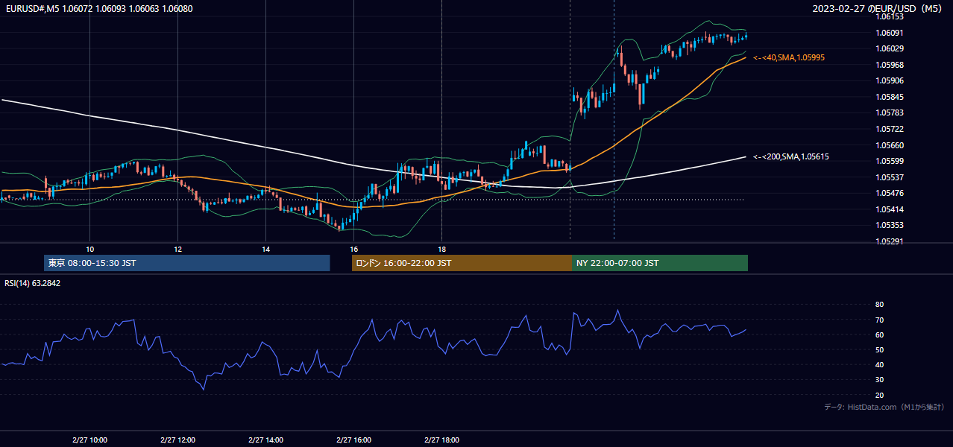Click the RSI scale value 20
Image resolution: width=953 pixels, height=447 pixels.
click(x=879, y=395)
